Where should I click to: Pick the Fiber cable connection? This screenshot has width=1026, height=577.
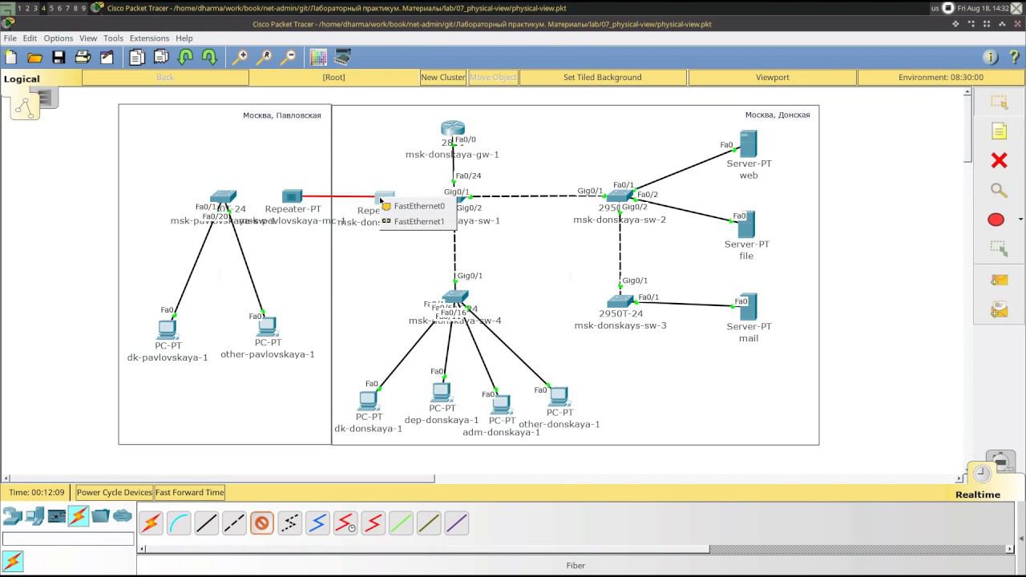262,523
